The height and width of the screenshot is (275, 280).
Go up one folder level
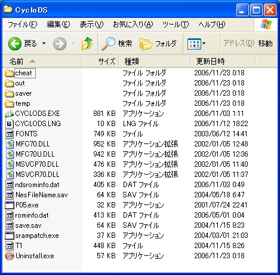point(87,44)
